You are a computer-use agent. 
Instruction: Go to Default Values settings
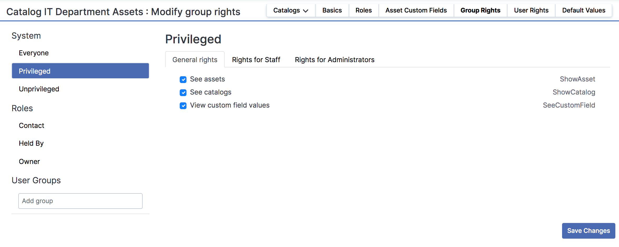point(583,10)
